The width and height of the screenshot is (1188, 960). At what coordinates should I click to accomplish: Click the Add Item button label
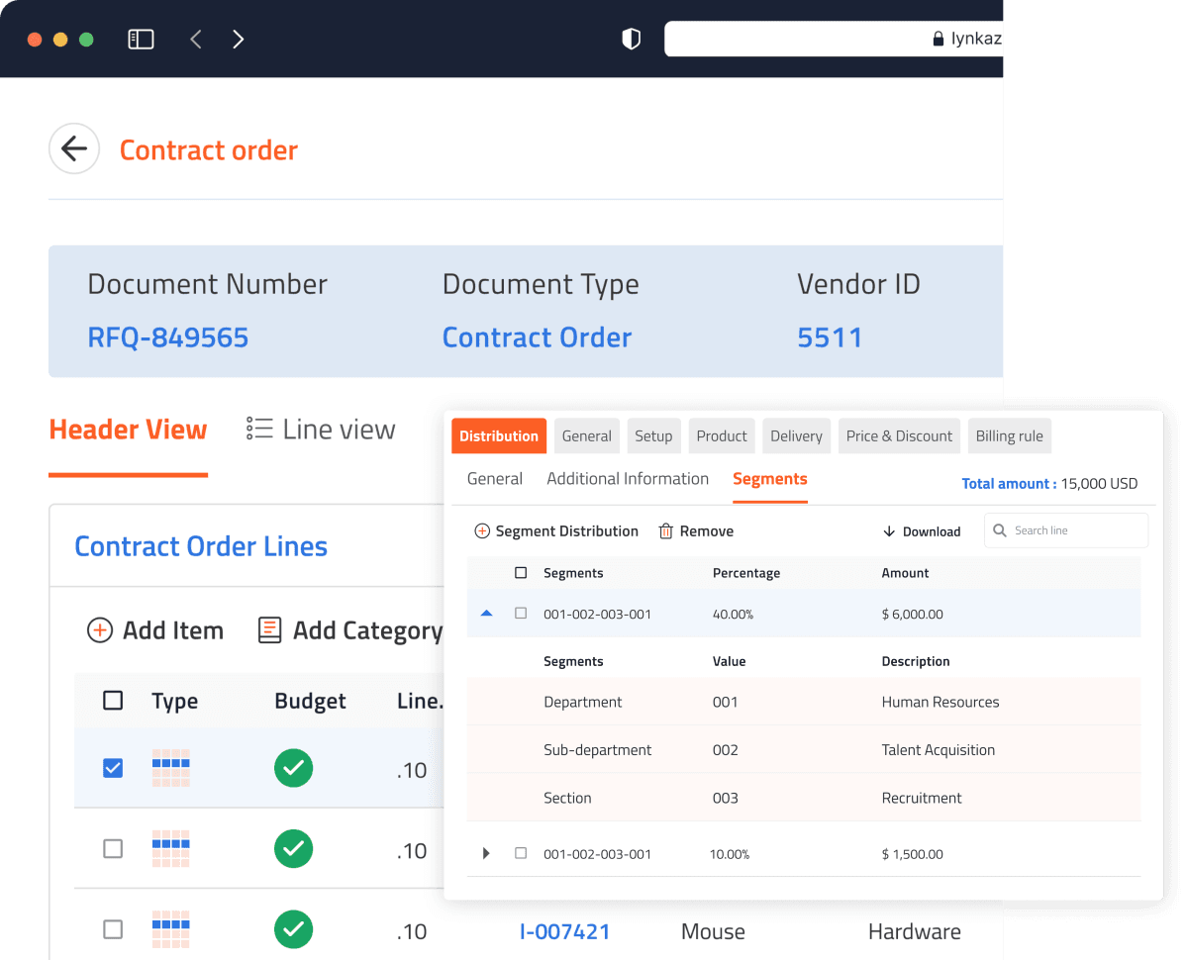tap(173, 630)
